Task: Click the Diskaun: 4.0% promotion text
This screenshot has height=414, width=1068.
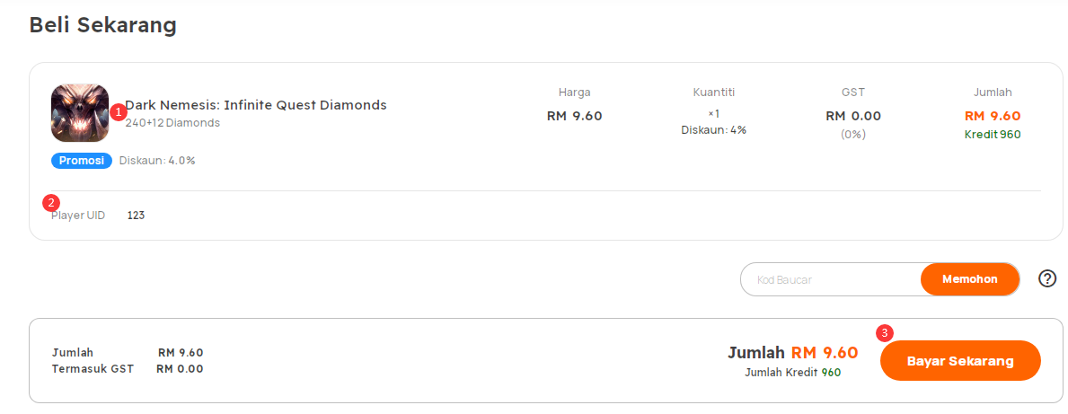Action: (157, 161)
